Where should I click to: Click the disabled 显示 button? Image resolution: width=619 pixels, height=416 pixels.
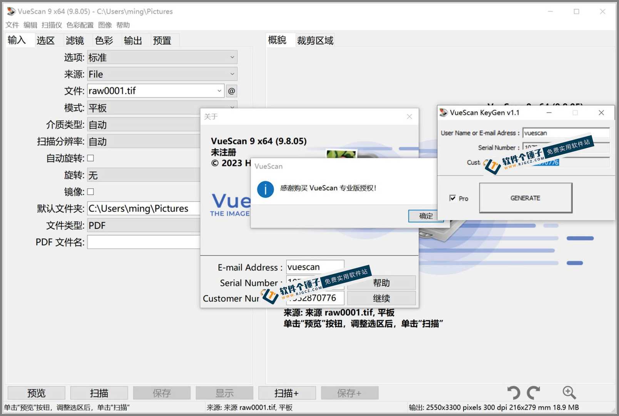click(x=224, y=393)
